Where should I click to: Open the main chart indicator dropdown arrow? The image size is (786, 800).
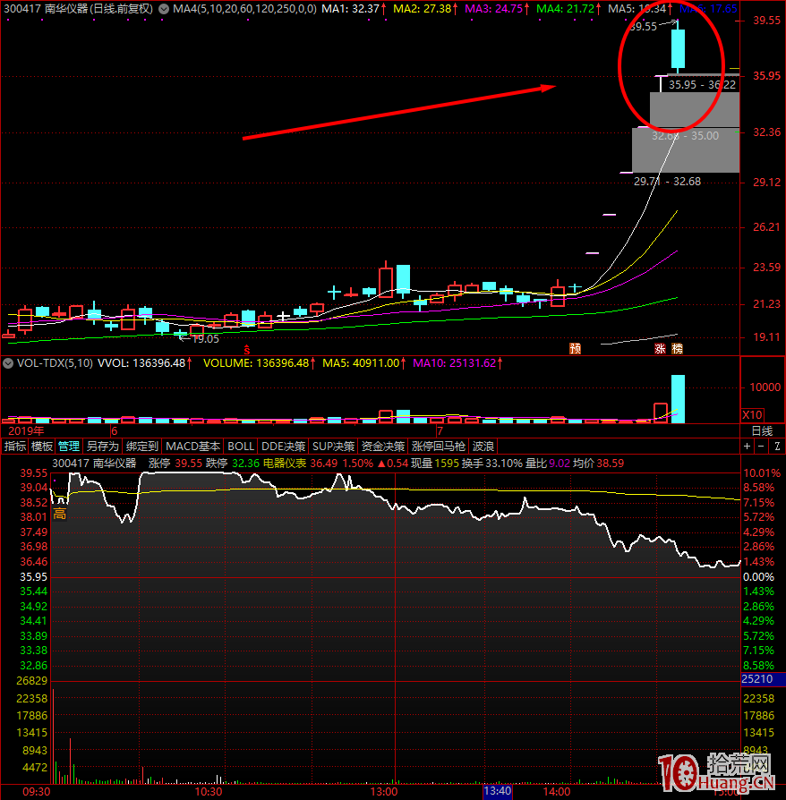(164, 9)
